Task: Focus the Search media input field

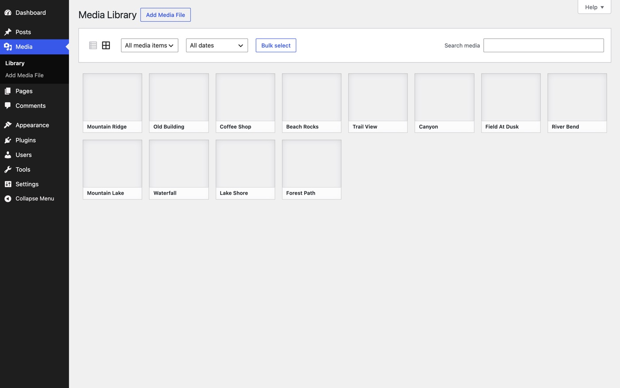Action: tap(543, 45)
